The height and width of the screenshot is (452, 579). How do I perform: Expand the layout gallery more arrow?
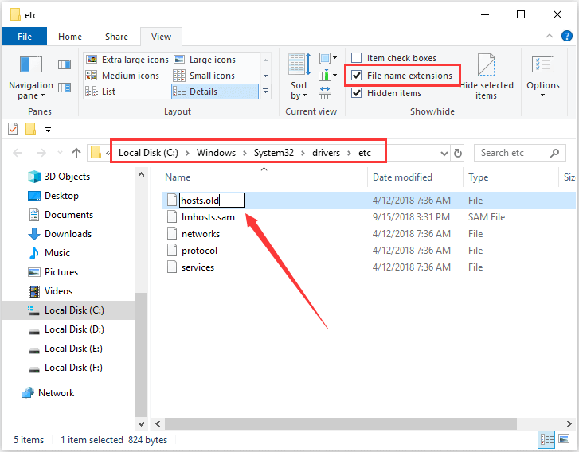(x=265, y=92)
